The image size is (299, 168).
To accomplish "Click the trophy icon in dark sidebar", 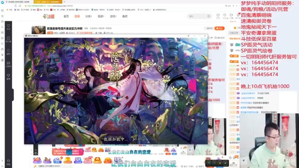I will 8,76.
